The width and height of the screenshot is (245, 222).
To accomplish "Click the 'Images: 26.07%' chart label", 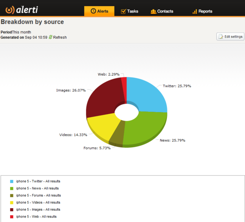I will pos(71,90).
